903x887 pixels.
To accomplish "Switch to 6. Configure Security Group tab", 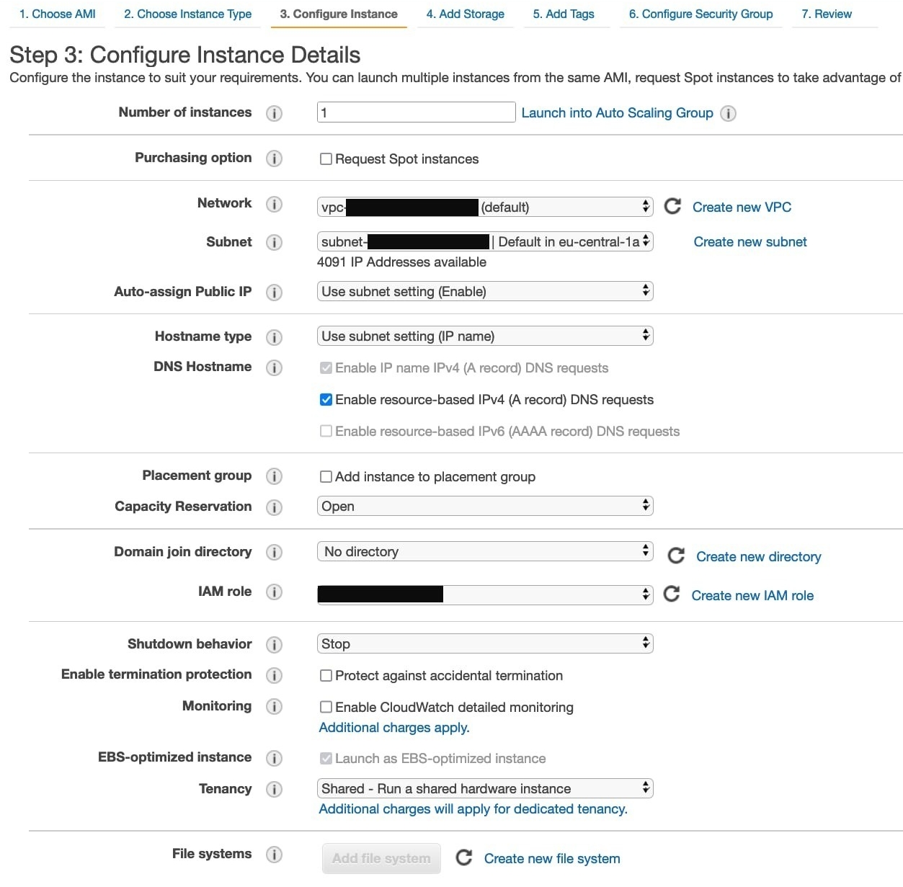I will tap(700, 14).
